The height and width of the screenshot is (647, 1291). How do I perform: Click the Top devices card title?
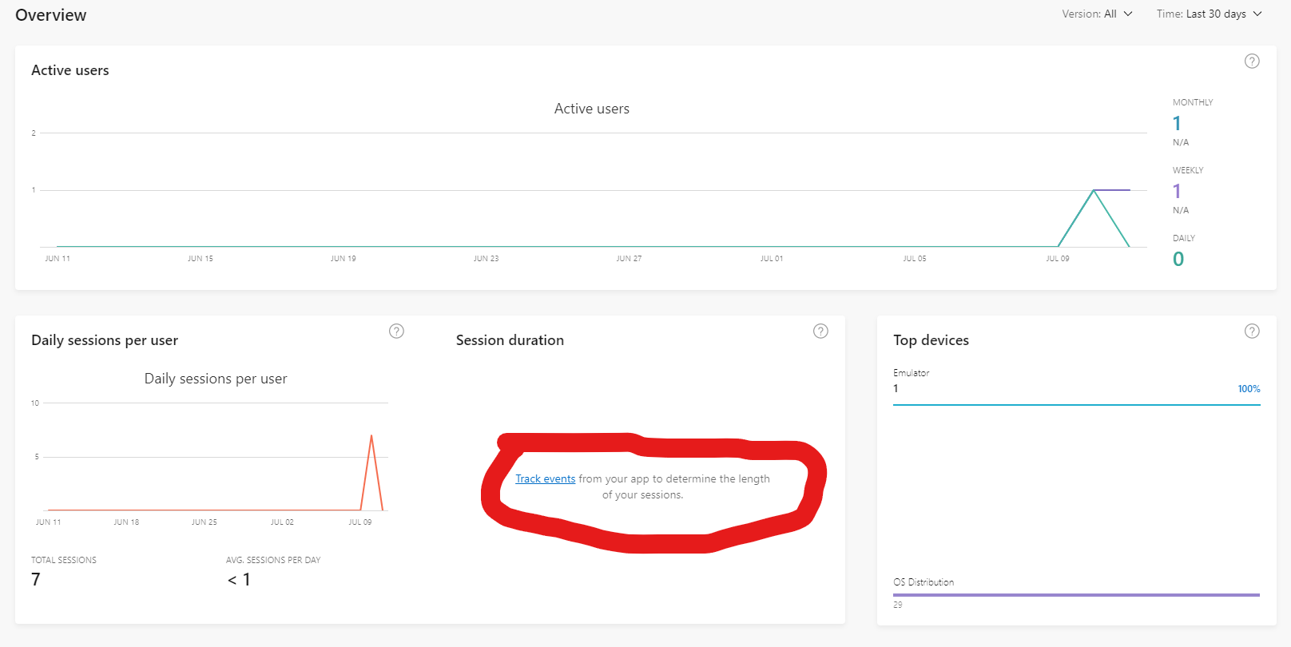(931, 340)
